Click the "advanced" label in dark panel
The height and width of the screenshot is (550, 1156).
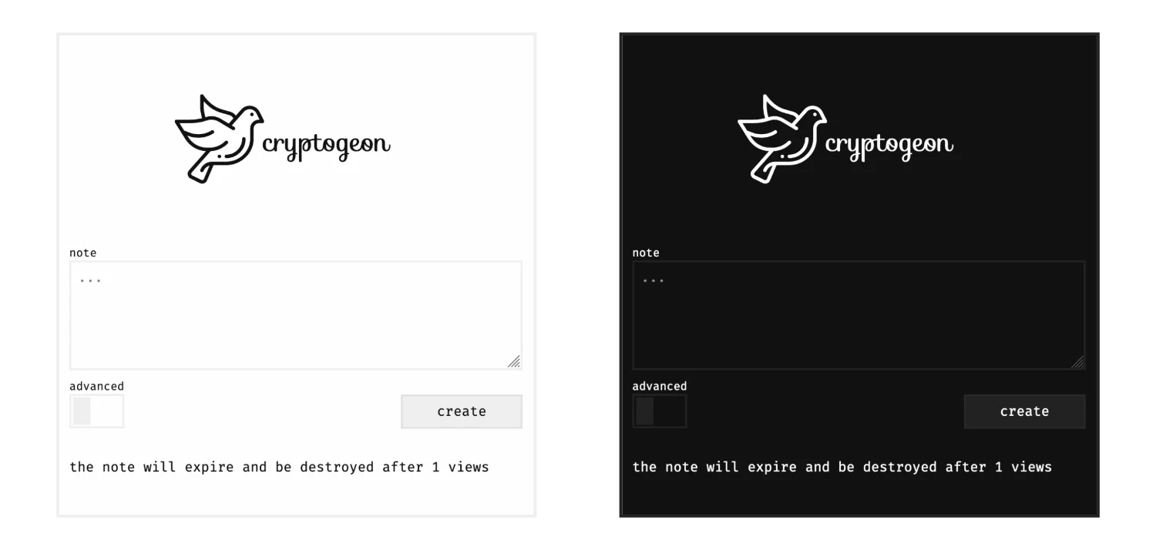[x=660, y=386]
